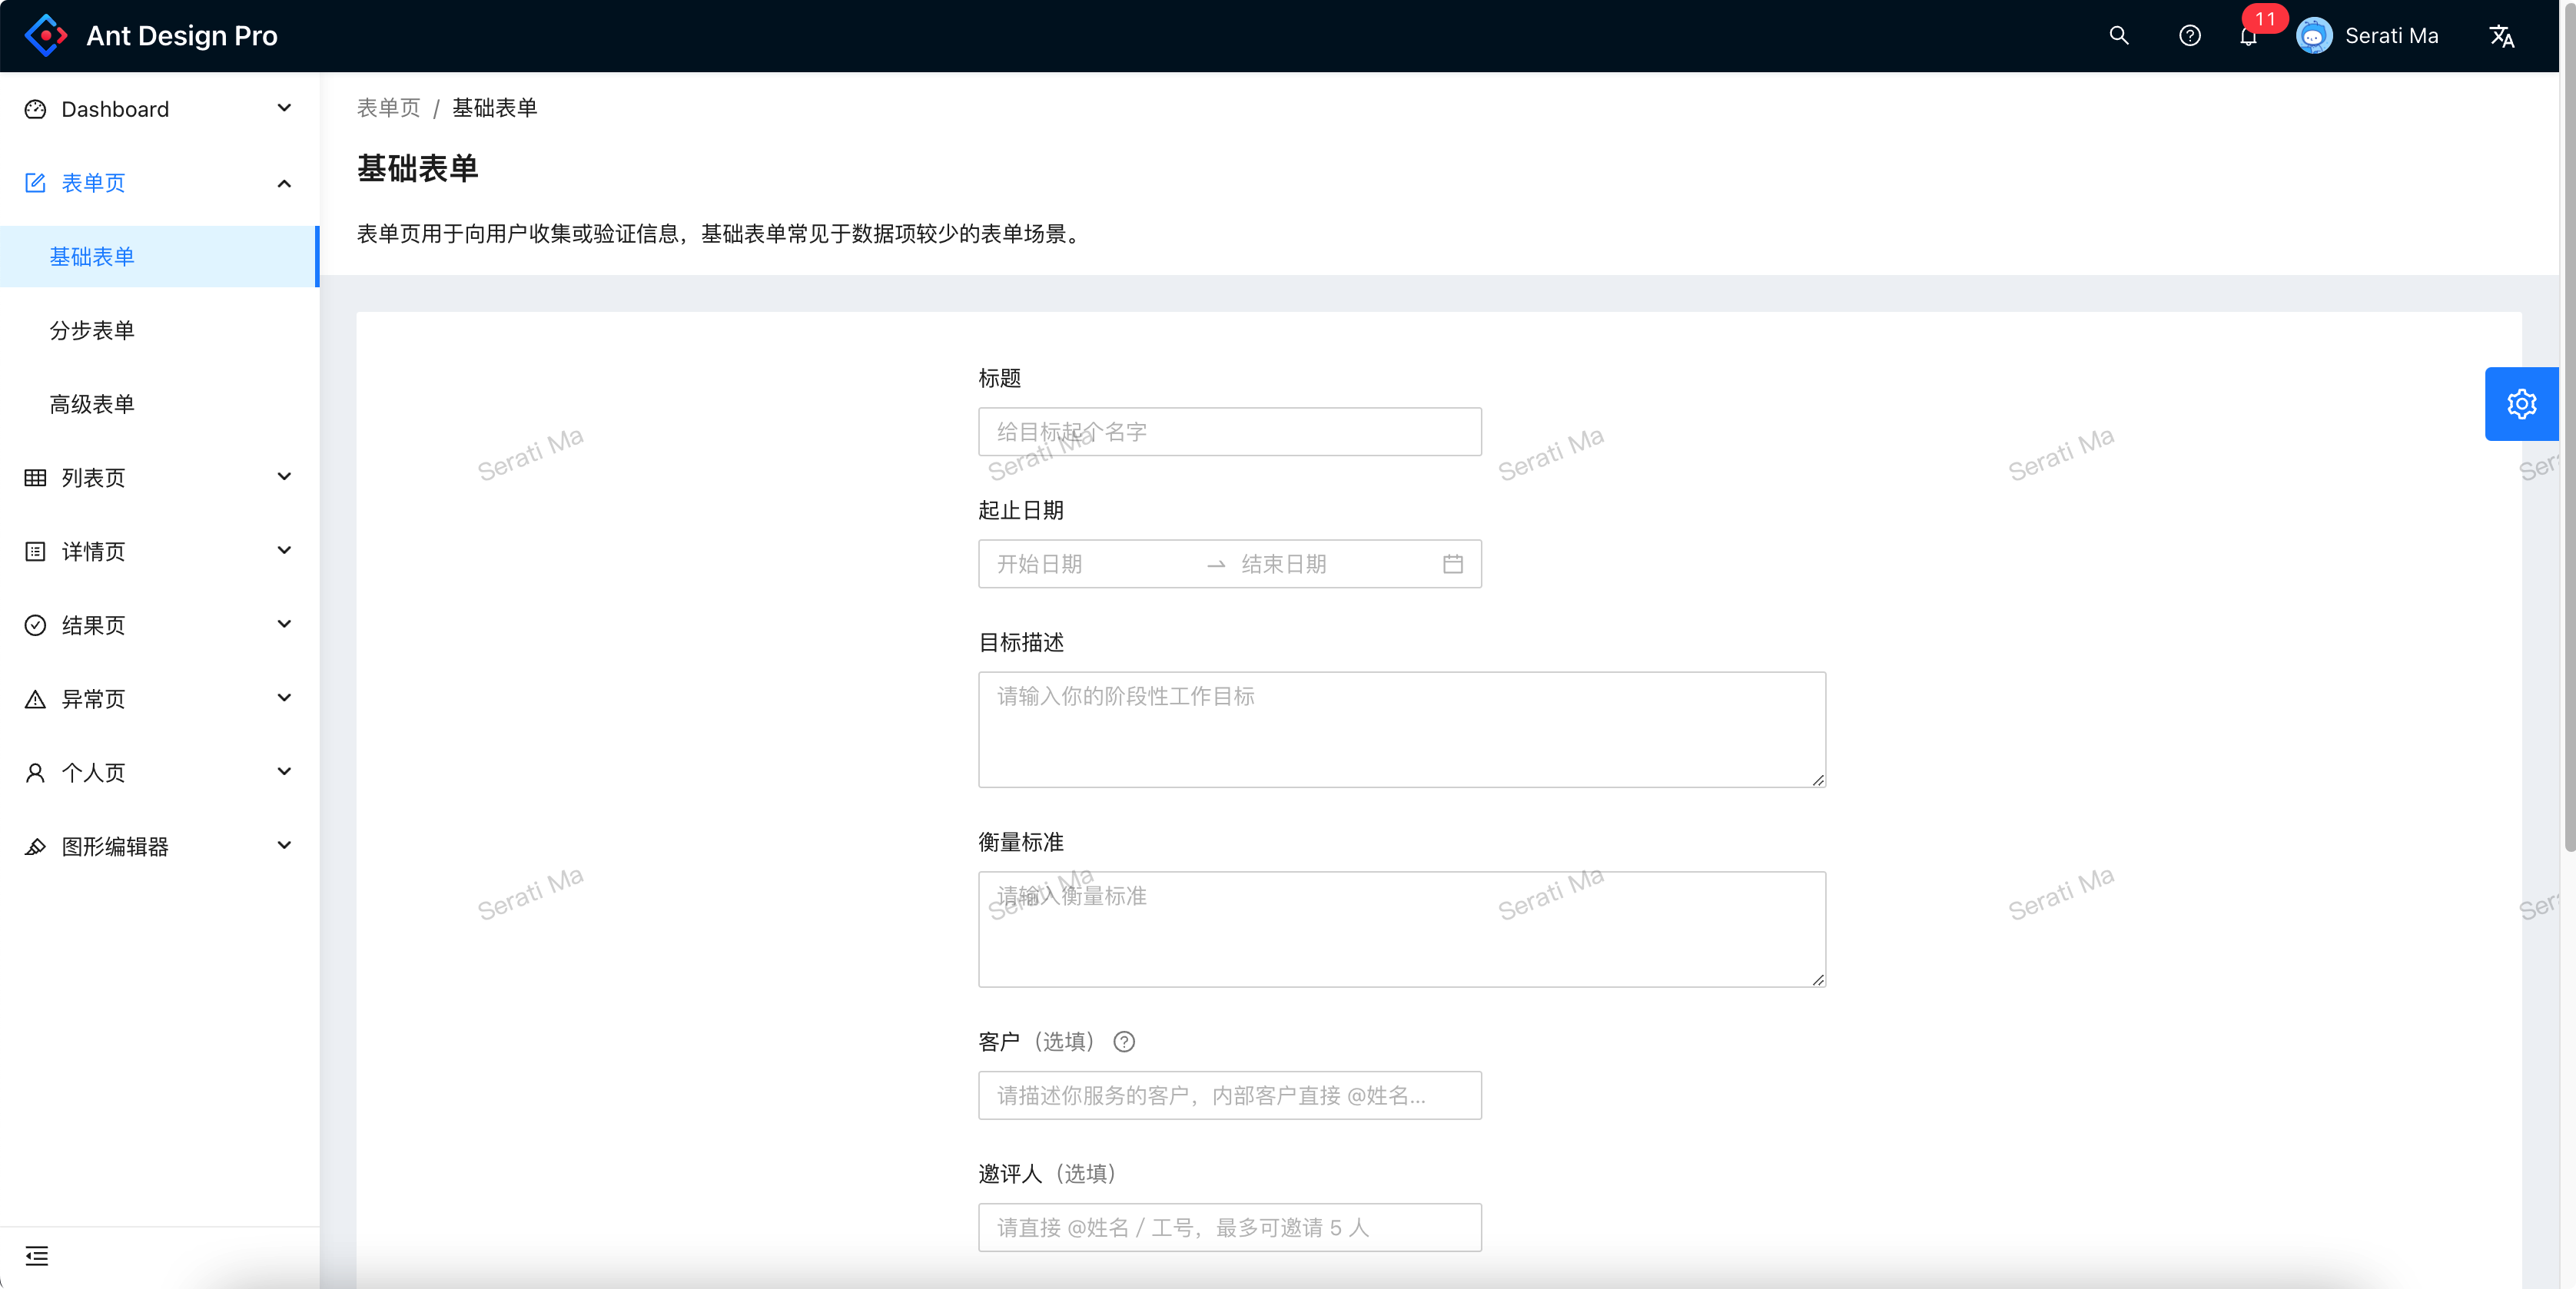This screenshot has width=2576, height=1289.
Task: Select 分步表单 in the sidebar
Action: click(92, 330)
